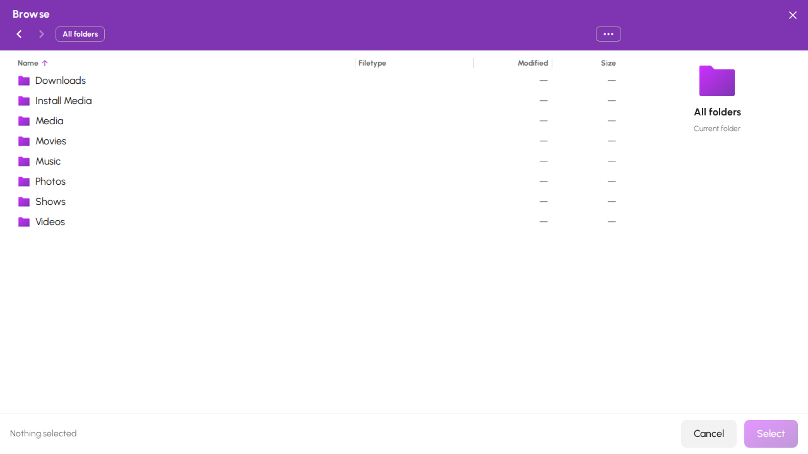Click the Music folder icon

[x=24, y=161]
